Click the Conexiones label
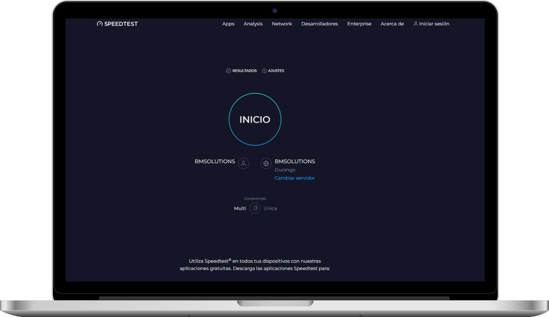 tap(255, 198)
